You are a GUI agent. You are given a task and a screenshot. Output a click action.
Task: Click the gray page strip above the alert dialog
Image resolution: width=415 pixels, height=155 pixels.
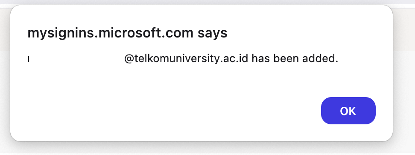tap(207, 2)
